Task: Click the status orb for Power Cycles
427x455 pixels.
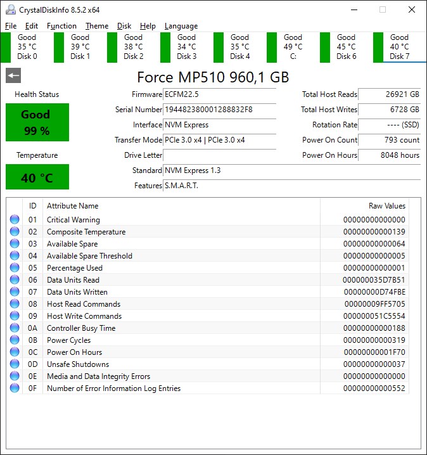Action: [15, 340]
